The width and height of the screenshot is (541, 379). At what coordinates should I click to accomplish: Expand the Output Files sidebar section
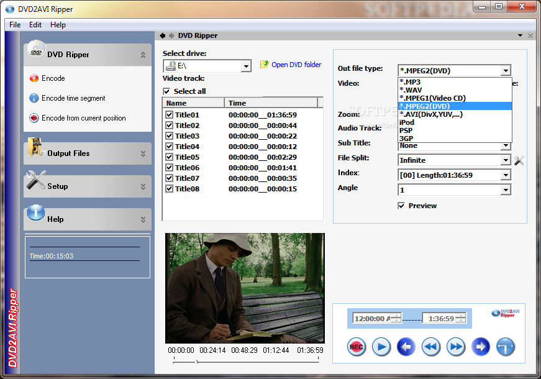[143, 153]
